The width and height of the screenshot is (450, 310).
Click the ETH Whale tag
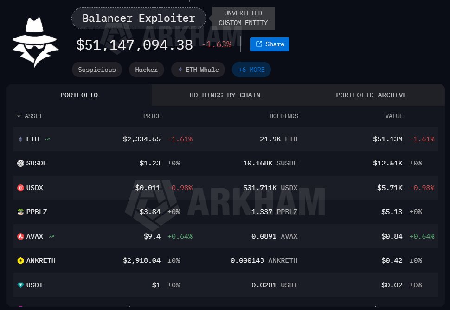pyautogui.click(x=198, y=70)
